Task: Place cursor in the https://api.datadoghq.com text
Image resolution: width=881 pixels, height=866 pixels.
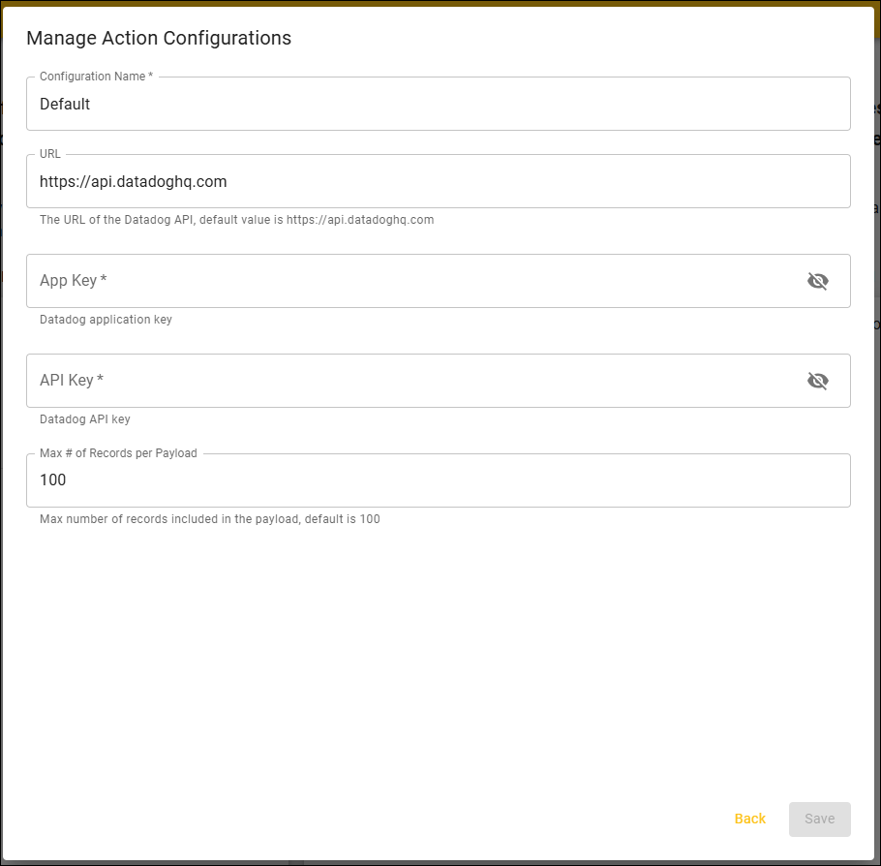Action: pos(133,182)
